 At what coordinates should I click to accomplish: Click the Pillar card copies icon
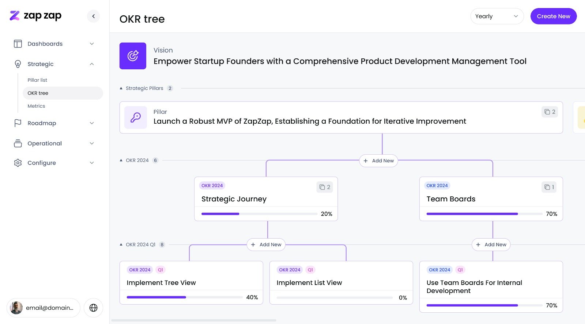550,112
